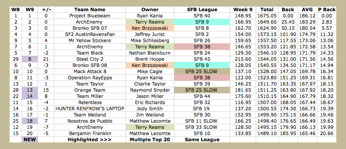346x149 pixels.
Task: Select the orange Ken Brzozowski cell for Bronko SFB 07
Action: [150, 28]
